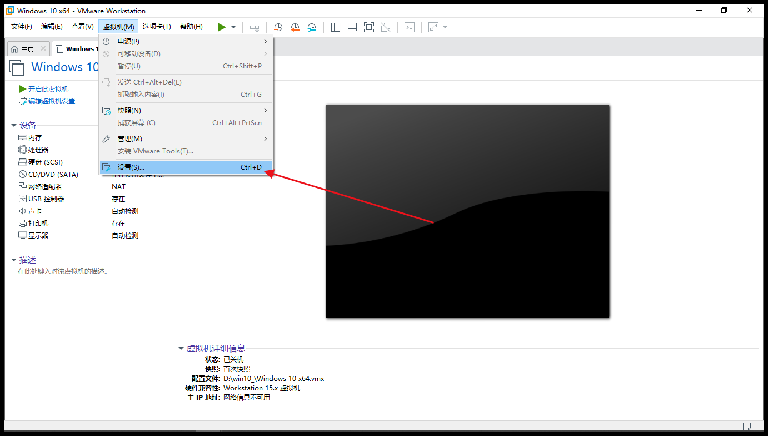768x436 pixels.
Task: Expand the 管理(M) submenu
Action: 186,139
